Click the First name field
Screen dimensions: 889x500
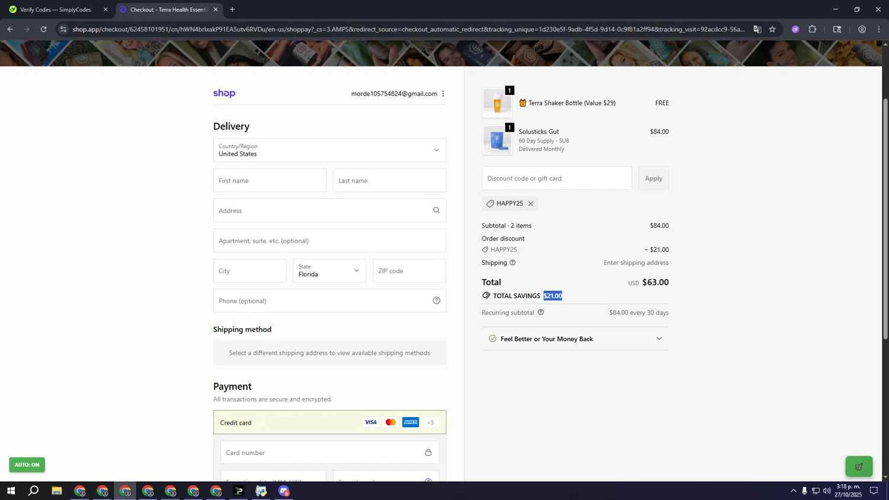(270, 181)
